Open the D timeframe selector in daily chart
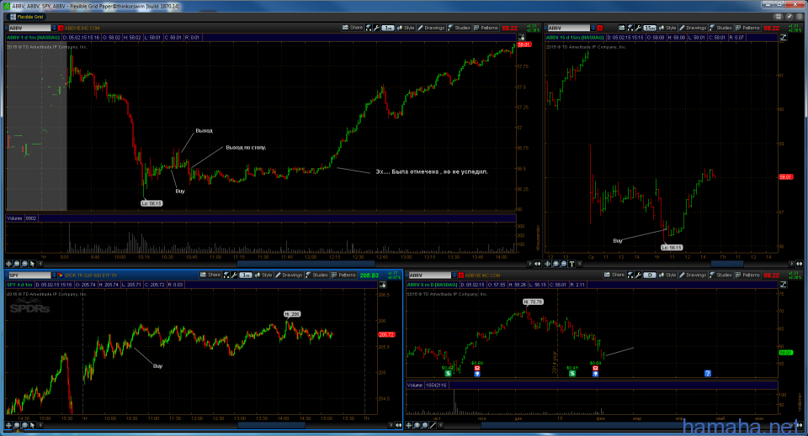 tap(650, 275)
